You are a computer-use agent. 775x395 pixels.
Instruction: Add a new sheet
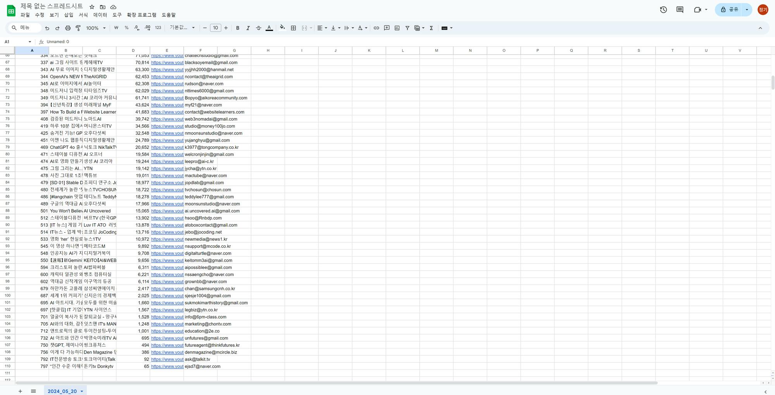coord(20,391)
